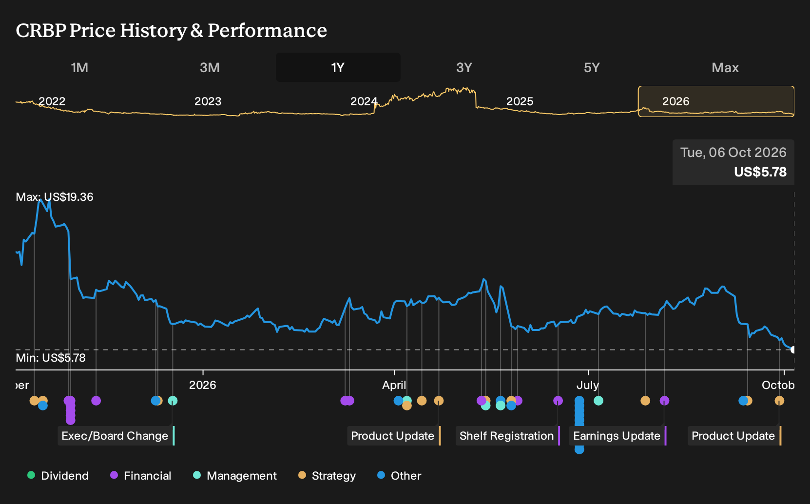
Task: Click the Tue, 06 Oct 2026 price tooltip
Action: [733, 162]
